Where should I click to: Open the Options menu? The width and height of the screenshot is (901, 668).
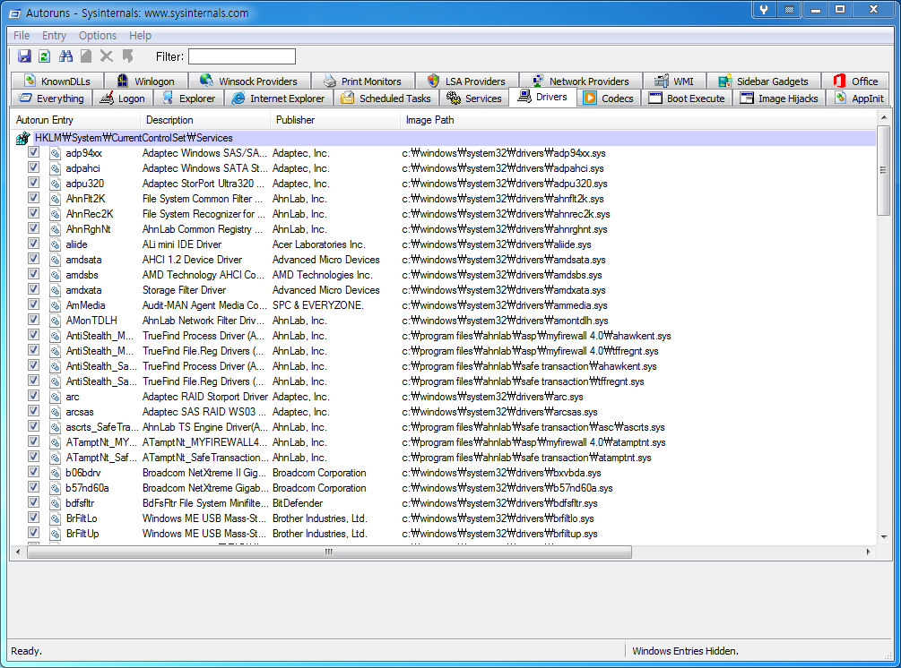coord(98,36)
